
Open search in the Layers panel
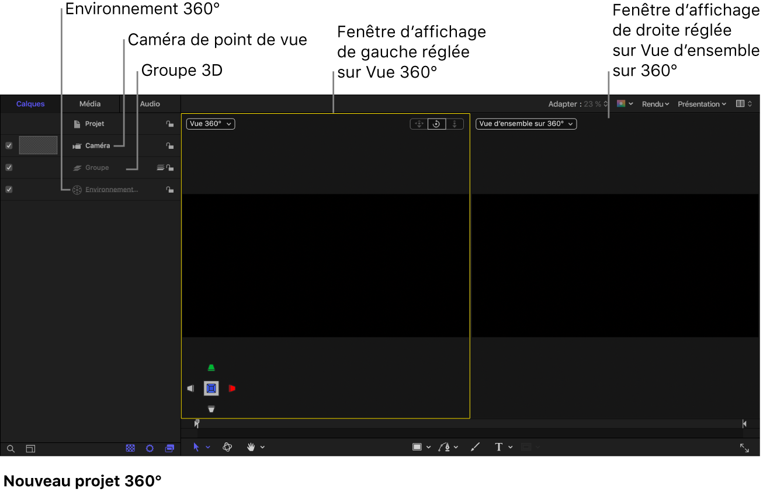(11, 448)
